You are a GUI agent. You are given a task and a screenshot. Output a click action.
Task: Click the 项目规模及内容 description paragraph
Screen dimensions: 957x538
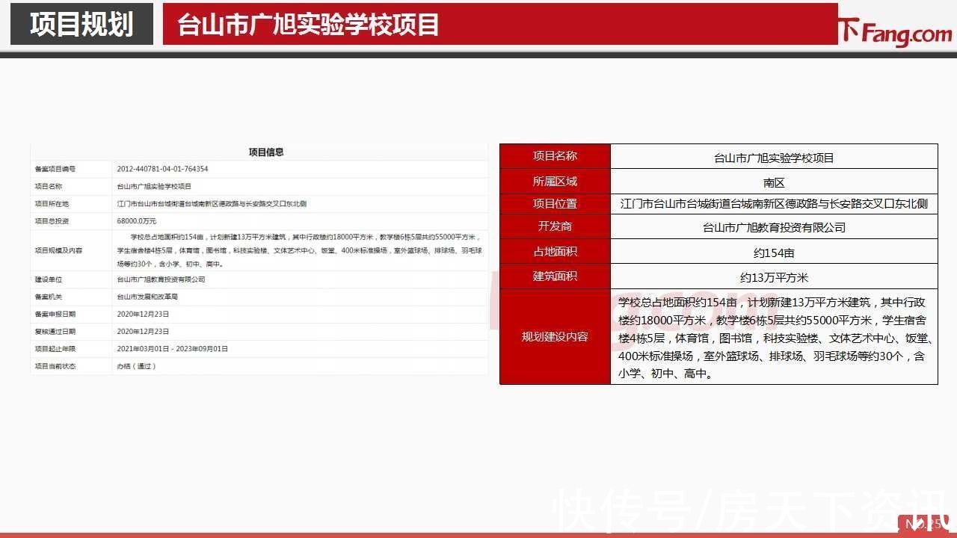point(300,250)
